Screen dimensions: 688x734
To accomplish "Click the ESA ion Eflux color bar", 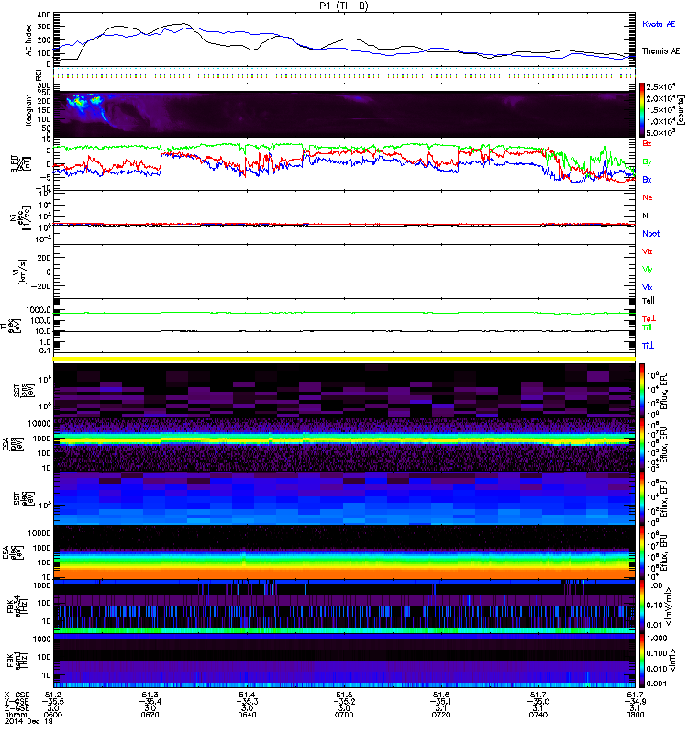I will [642, 445].
